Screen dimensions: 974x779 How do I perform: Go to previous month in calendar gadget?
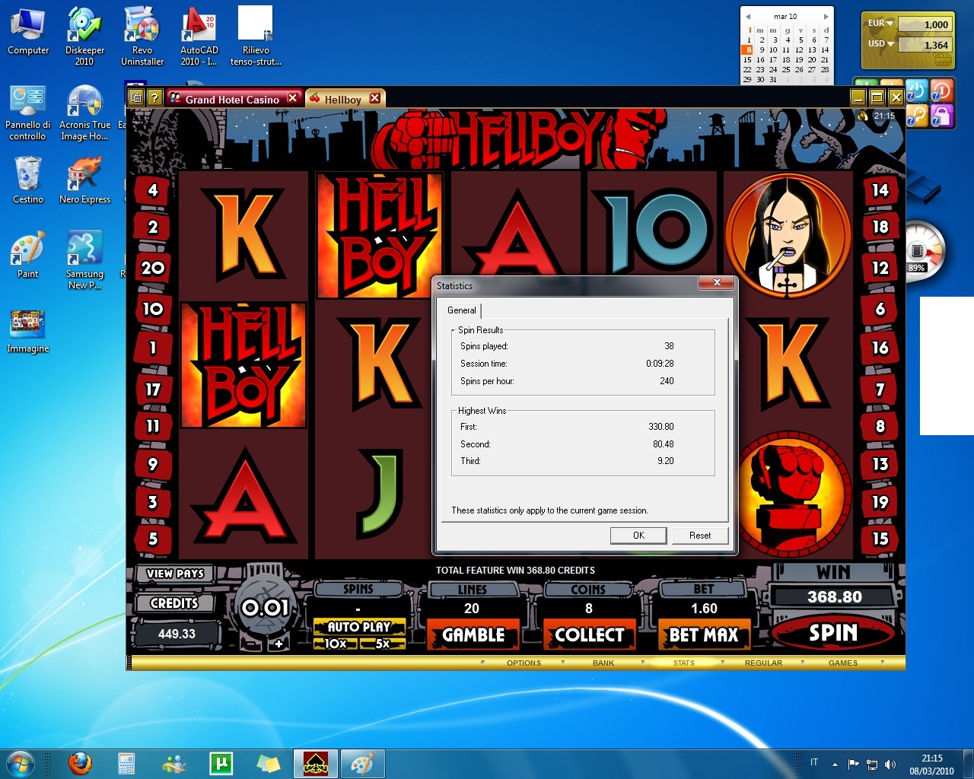pyautogui.click(x=748, y=16)
